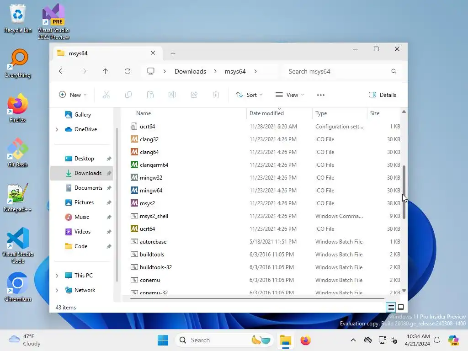Screen dimensions: 468x351
Task: Select the clangarm64 ICO file
Action: [265, 165]
